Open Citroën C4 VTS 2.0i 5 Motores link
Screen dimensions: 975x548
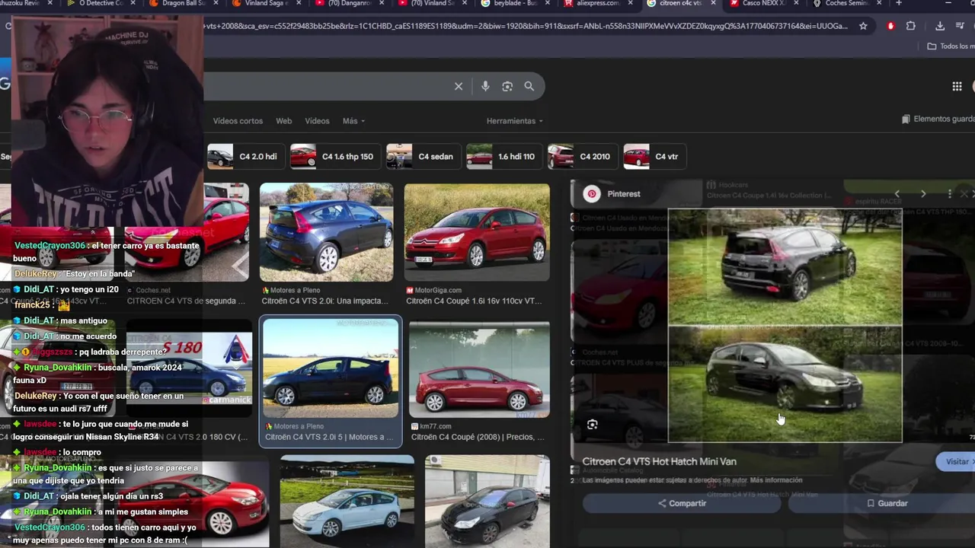point(329,438)
